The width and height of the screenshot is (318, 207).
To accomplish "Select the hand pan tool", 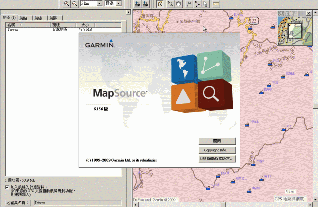I will point(178,4).
